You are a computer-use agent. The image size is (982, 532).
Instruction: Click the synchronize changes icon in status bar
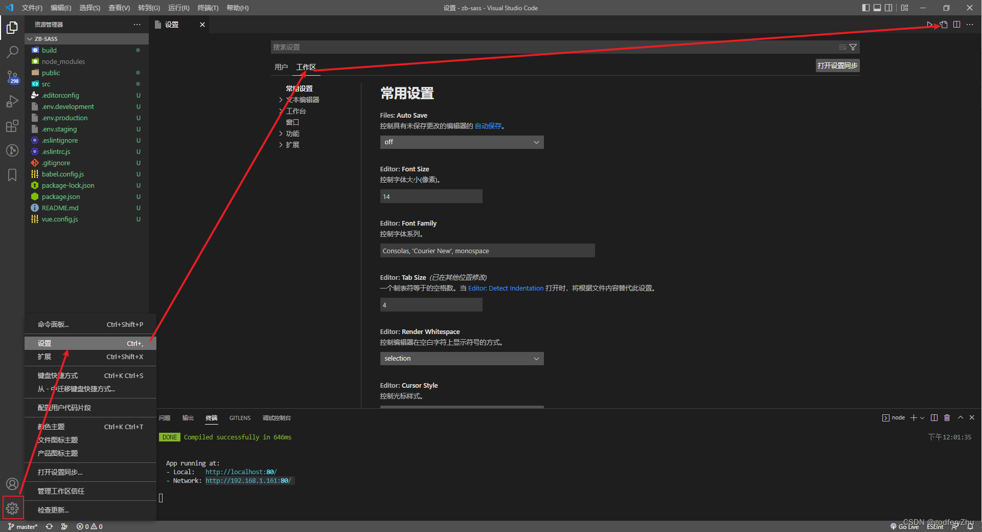(x=49, y=526)
